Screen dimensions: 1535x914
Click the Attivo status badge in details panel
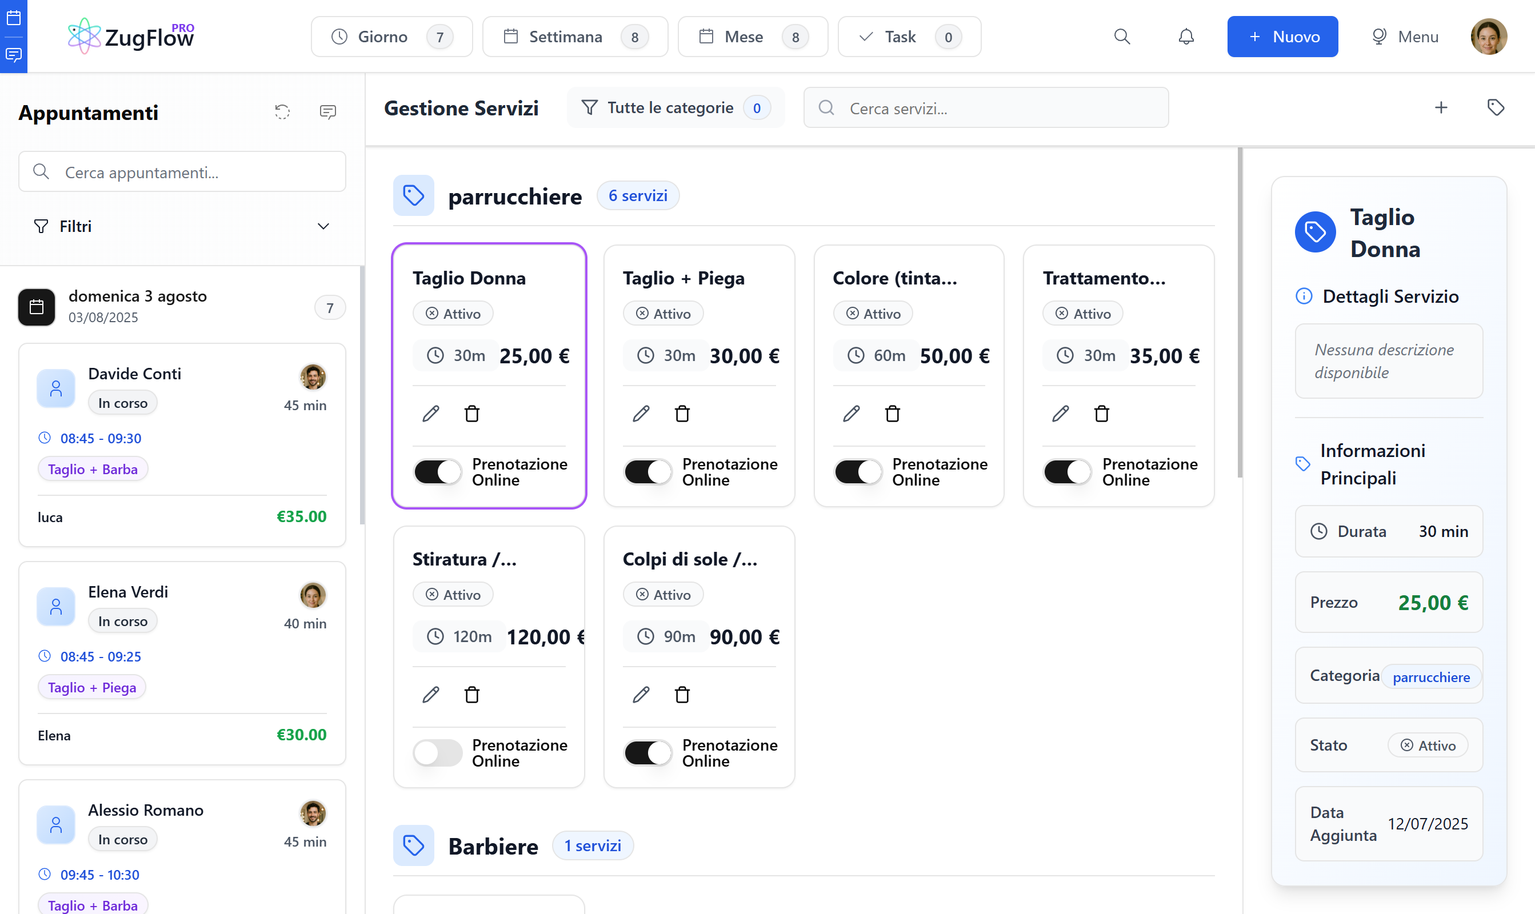[x=1427, y=745]
